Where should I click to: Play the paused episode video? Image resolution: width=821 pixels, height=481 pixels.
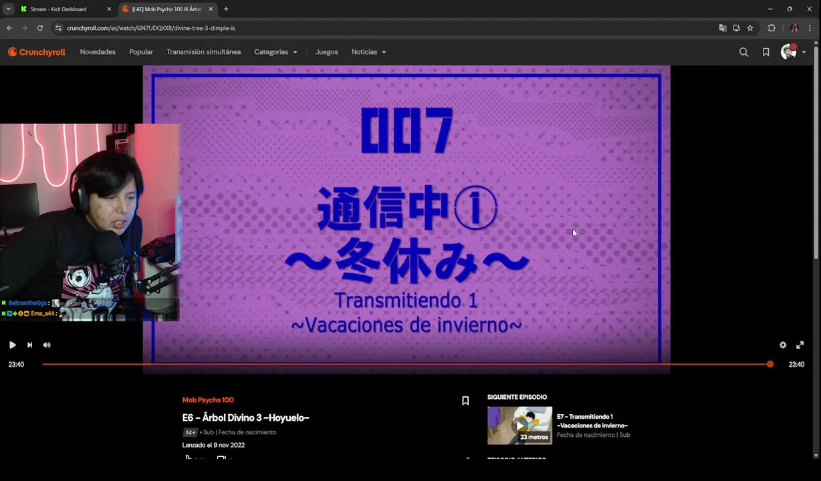[12, 345]
